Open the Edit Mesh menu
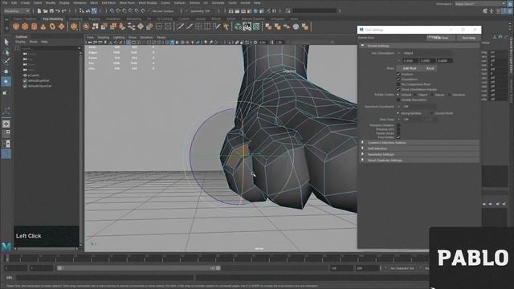This screenshot has height=289, width=514. 108,2
